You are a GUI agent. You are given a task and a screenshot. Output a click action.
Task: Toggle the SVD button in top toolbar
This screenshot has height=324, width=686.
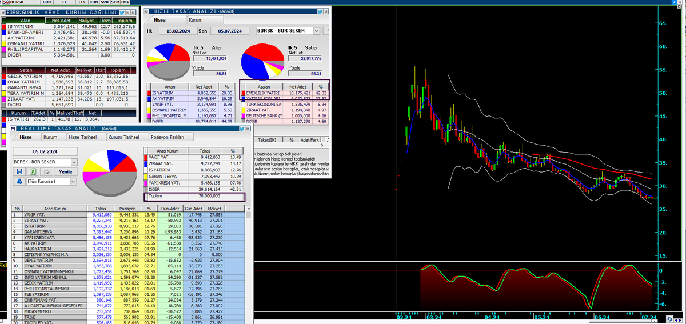(105, 3)
